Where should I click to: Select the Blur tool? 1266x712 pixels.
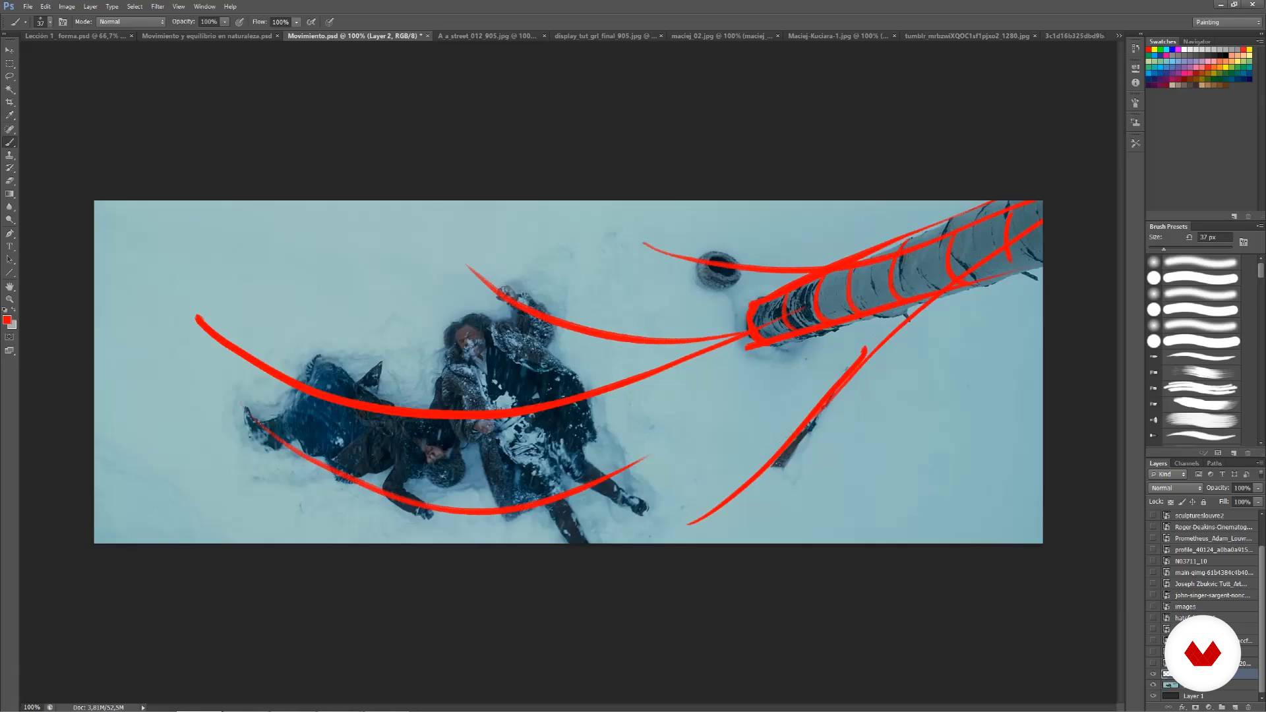[9, 207]
